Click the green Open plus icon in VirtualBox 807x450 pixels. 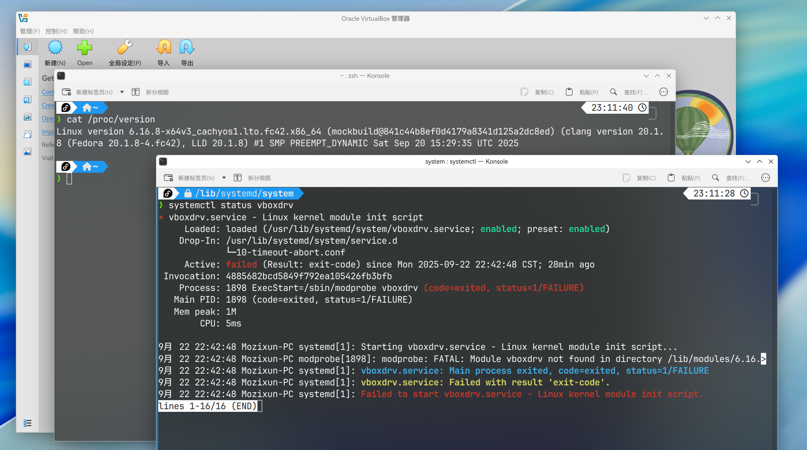(x=84, y=48)
